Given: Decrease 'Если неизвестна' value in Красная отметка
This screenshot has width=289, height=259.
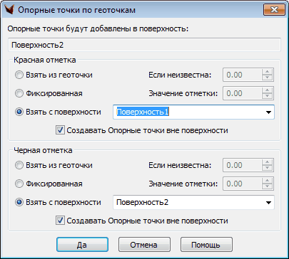Looking at the screenshot, I should click(268, 78).
